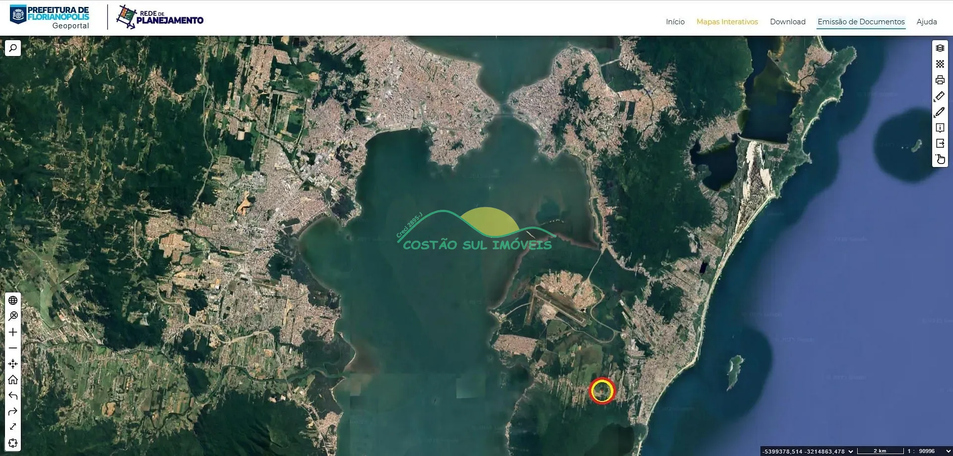Click the diagonal double-arrow icon
The image size is (953, 456).
point(13,427)
